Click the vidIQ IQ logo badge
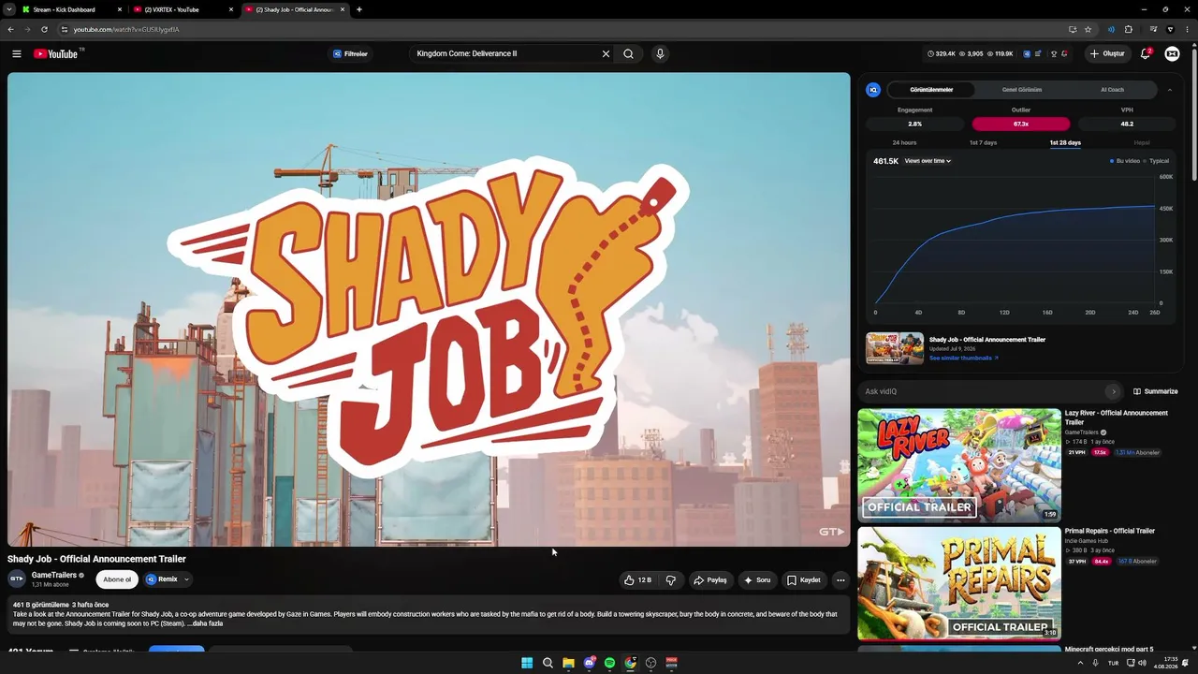 point(873,90)
